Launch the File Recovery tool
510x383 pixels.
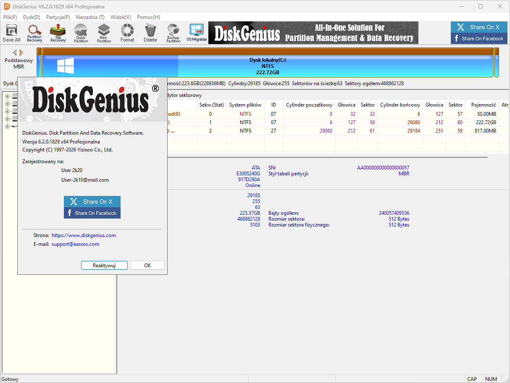58,33
